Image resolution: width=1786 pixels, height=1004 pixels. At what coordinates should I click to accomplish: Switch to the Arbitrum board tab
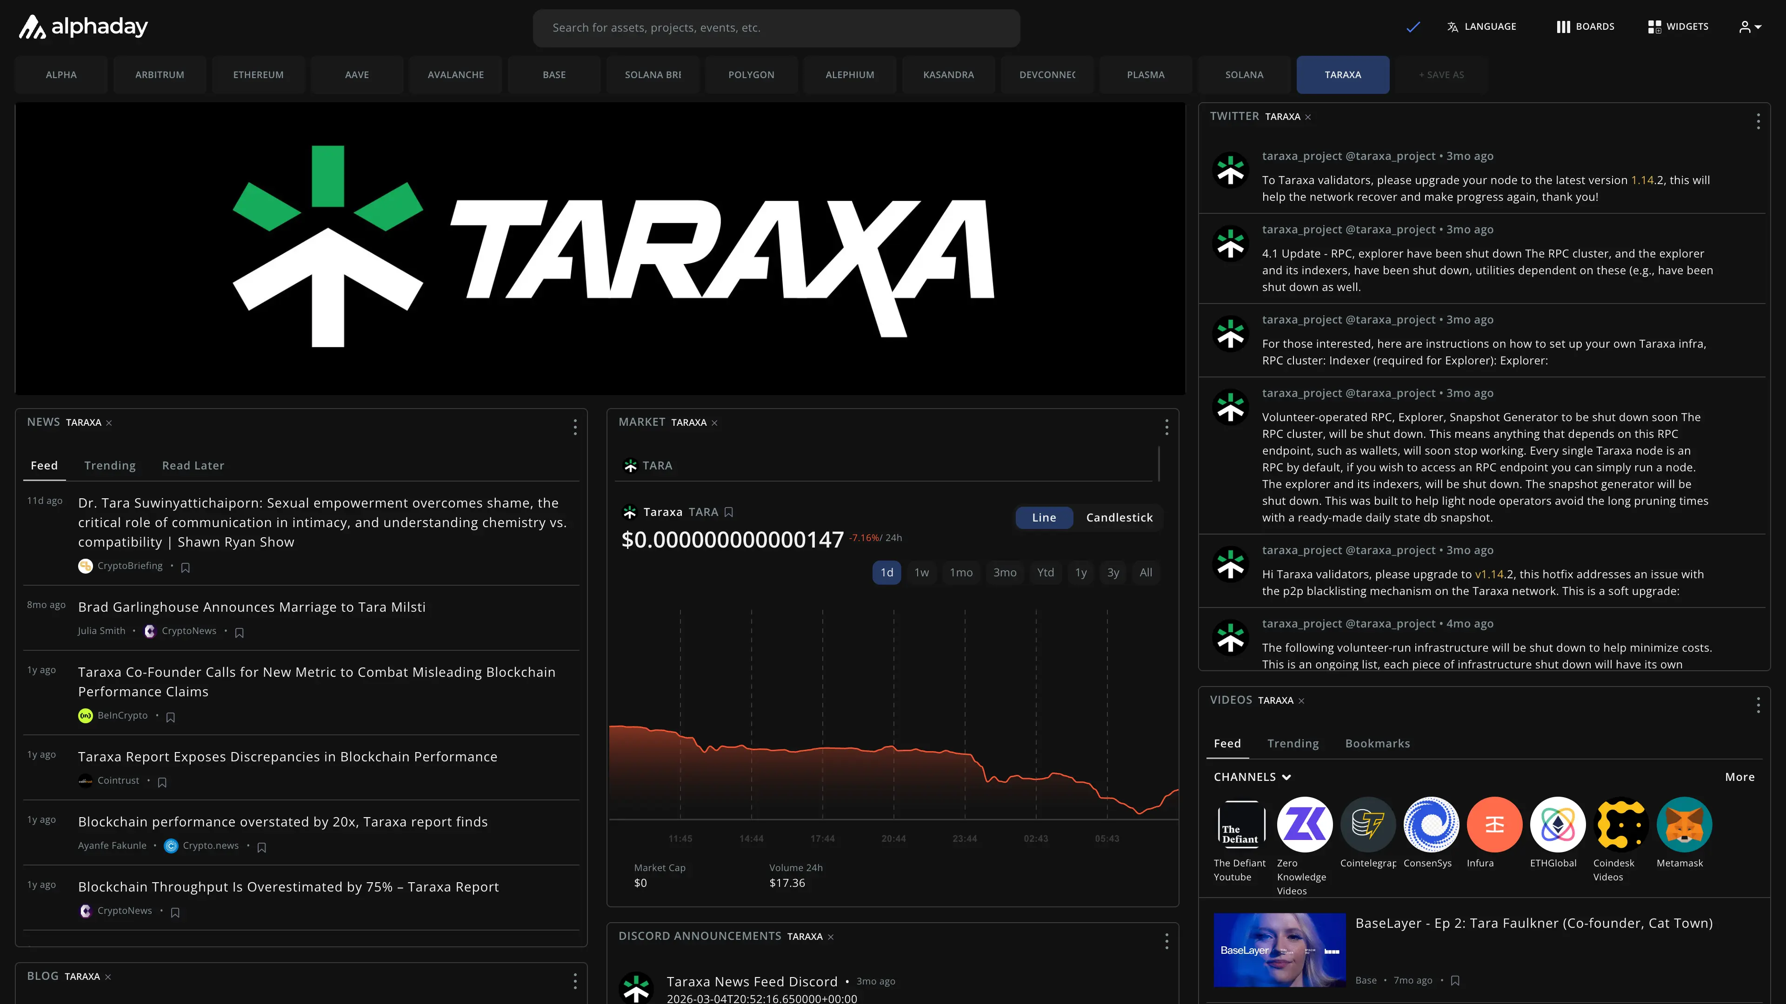160,75
